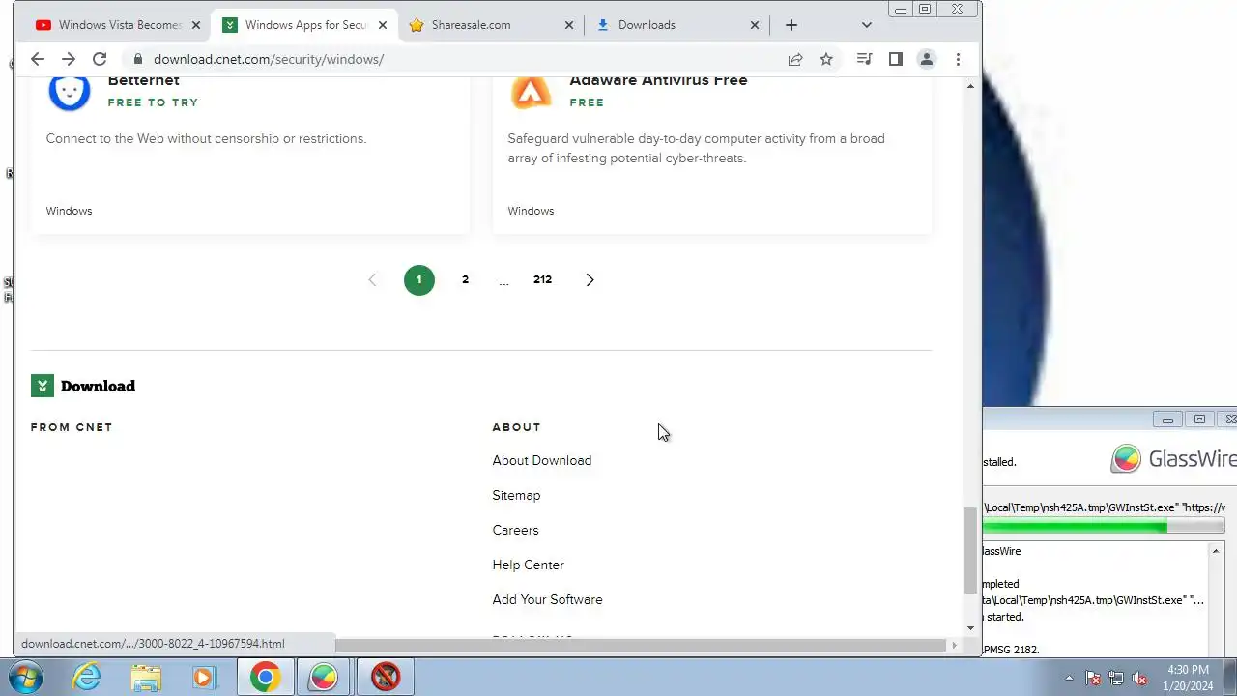The width and height of the screenshot is (1237, 696).
Task: Click the Download footer logo
Action: [83, 386]
